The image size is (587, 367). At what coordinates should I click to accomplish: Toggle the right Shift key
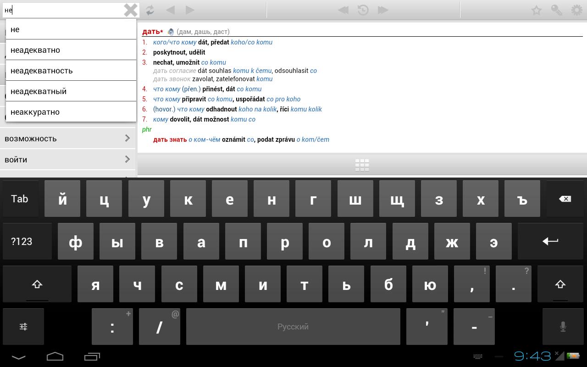[560, 284]
